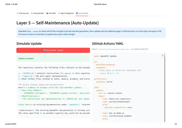
Task: Select the Auto-Update tab
Action: 82,13
